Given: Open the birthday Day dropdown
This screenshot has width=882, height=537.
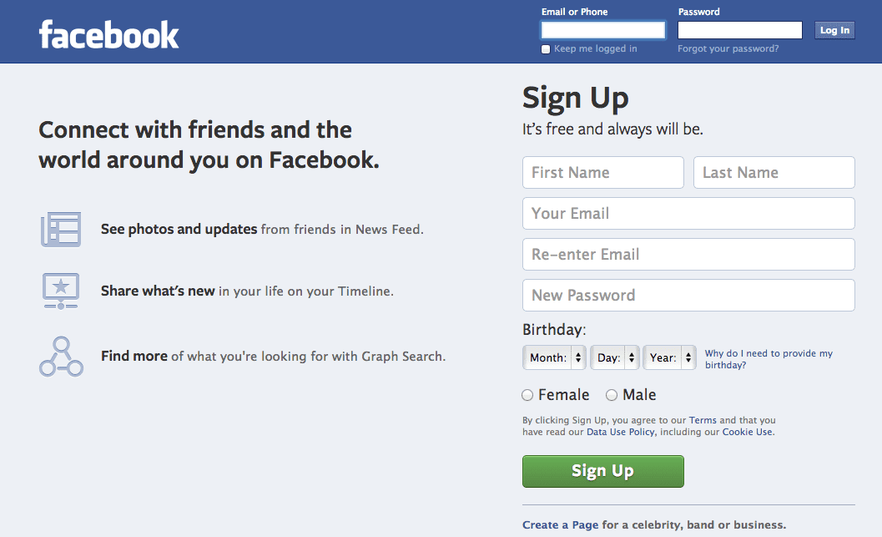Looking at the screenshot, I should pyautogui.click(x=615, y=357).
